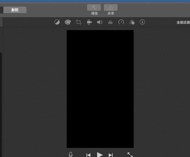Switch to the 影院 theater tab
Image resolution: width=190 pixels, height=157 pixels.
point(15,10)
